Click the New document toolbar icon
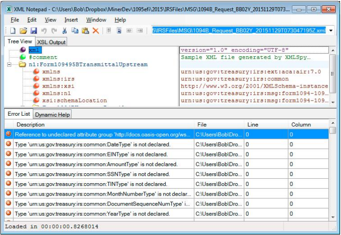The height and width of the screenshot is (235, 341). [13, 31]
